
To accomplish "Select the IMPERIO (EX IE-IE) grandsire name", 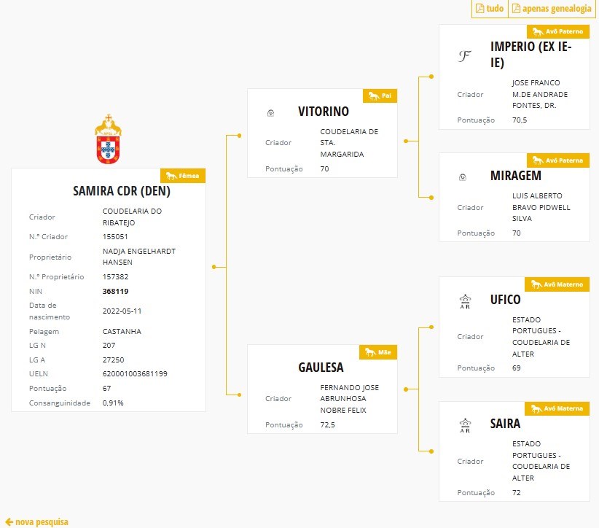I will coord(531,54).
